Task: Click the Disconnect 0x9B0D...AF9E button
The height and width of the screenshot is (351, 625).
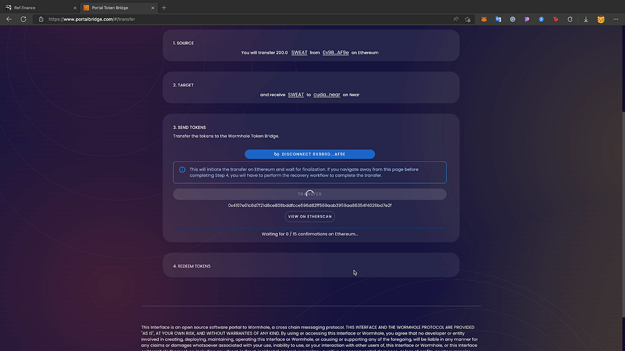Action: (309, 154)
